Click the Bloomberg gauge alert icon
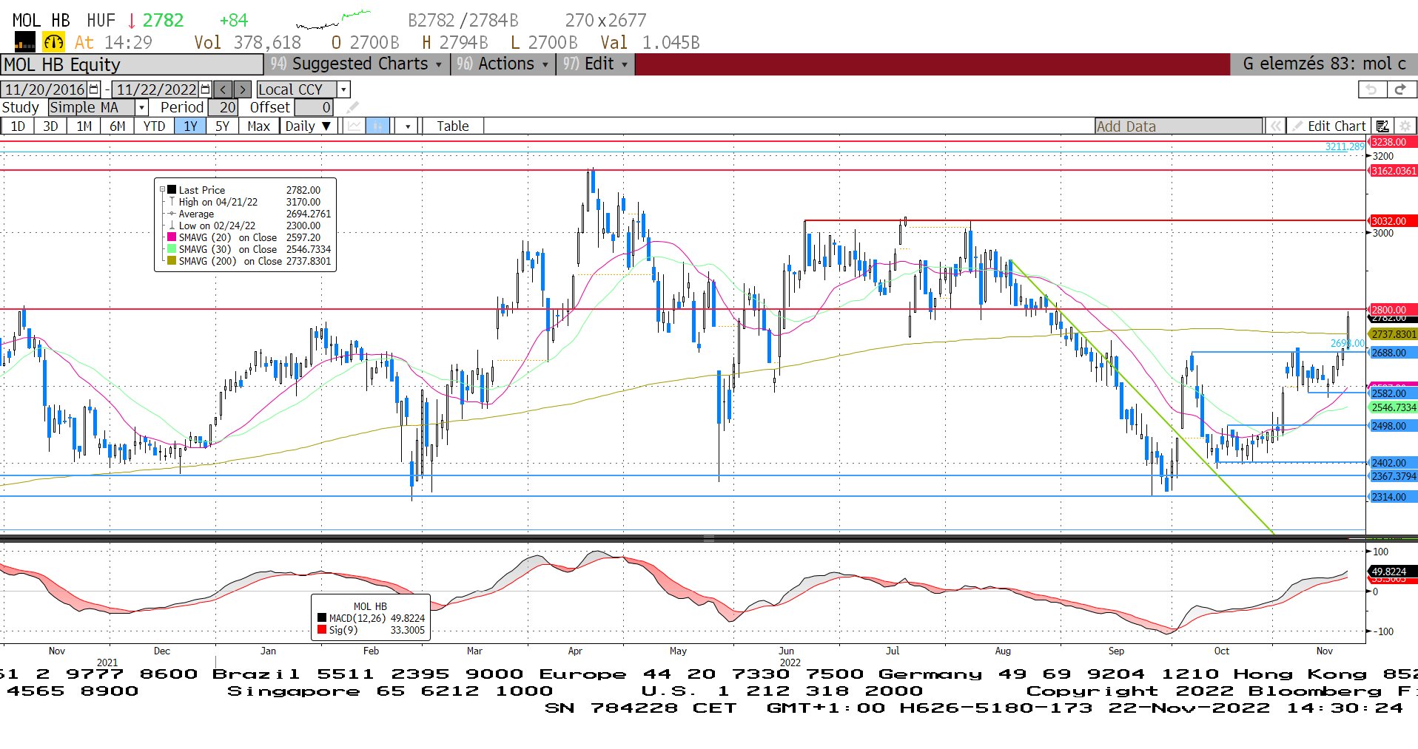This screenshot has width=1418, height=749. pos(53,42)
